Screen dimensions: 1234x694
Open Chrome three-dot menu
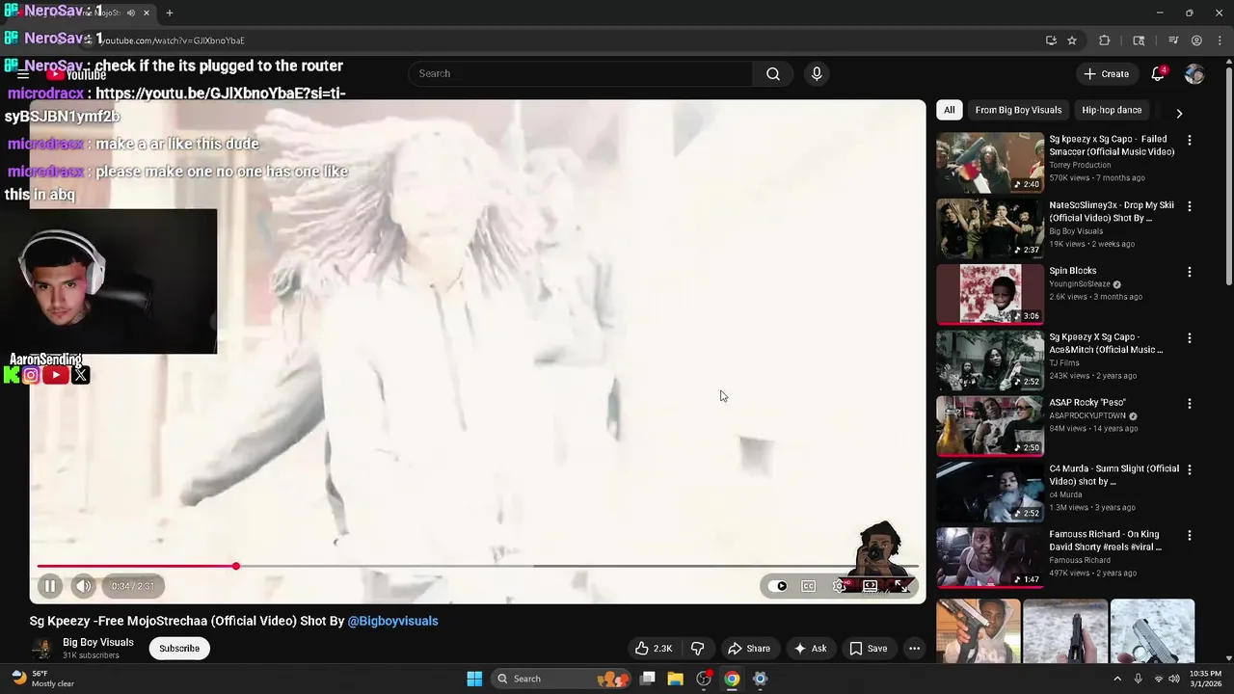click(1220, 40)
